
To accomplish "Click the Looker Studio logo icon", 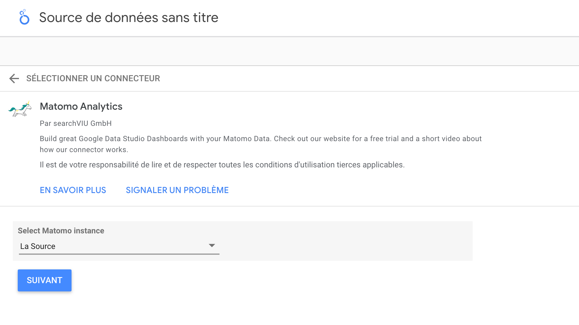I will pos(24,17).
